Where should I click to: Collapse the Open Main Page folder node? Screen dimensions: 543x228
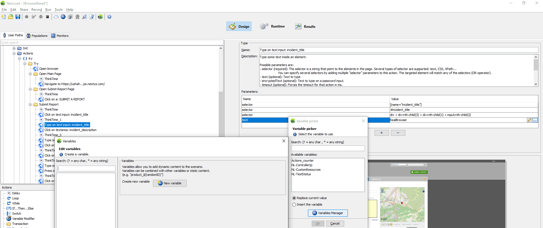pyautogui.click(x=30, y=74)
